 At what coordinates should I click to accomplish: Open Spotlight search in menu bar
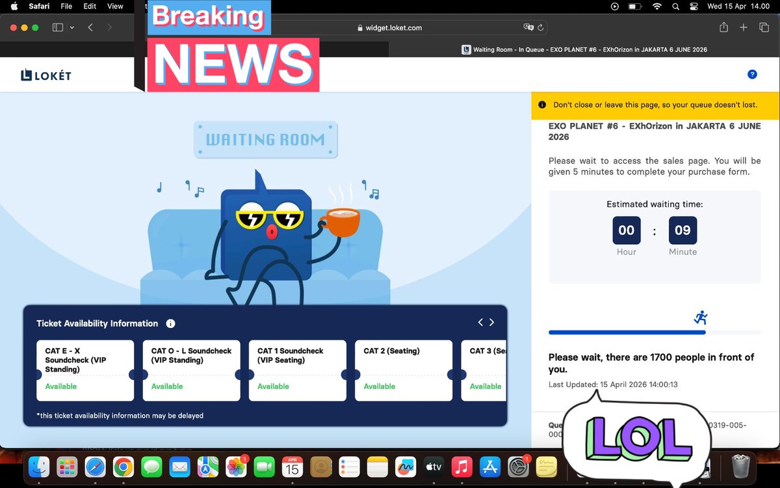click(x=676, y=7)
